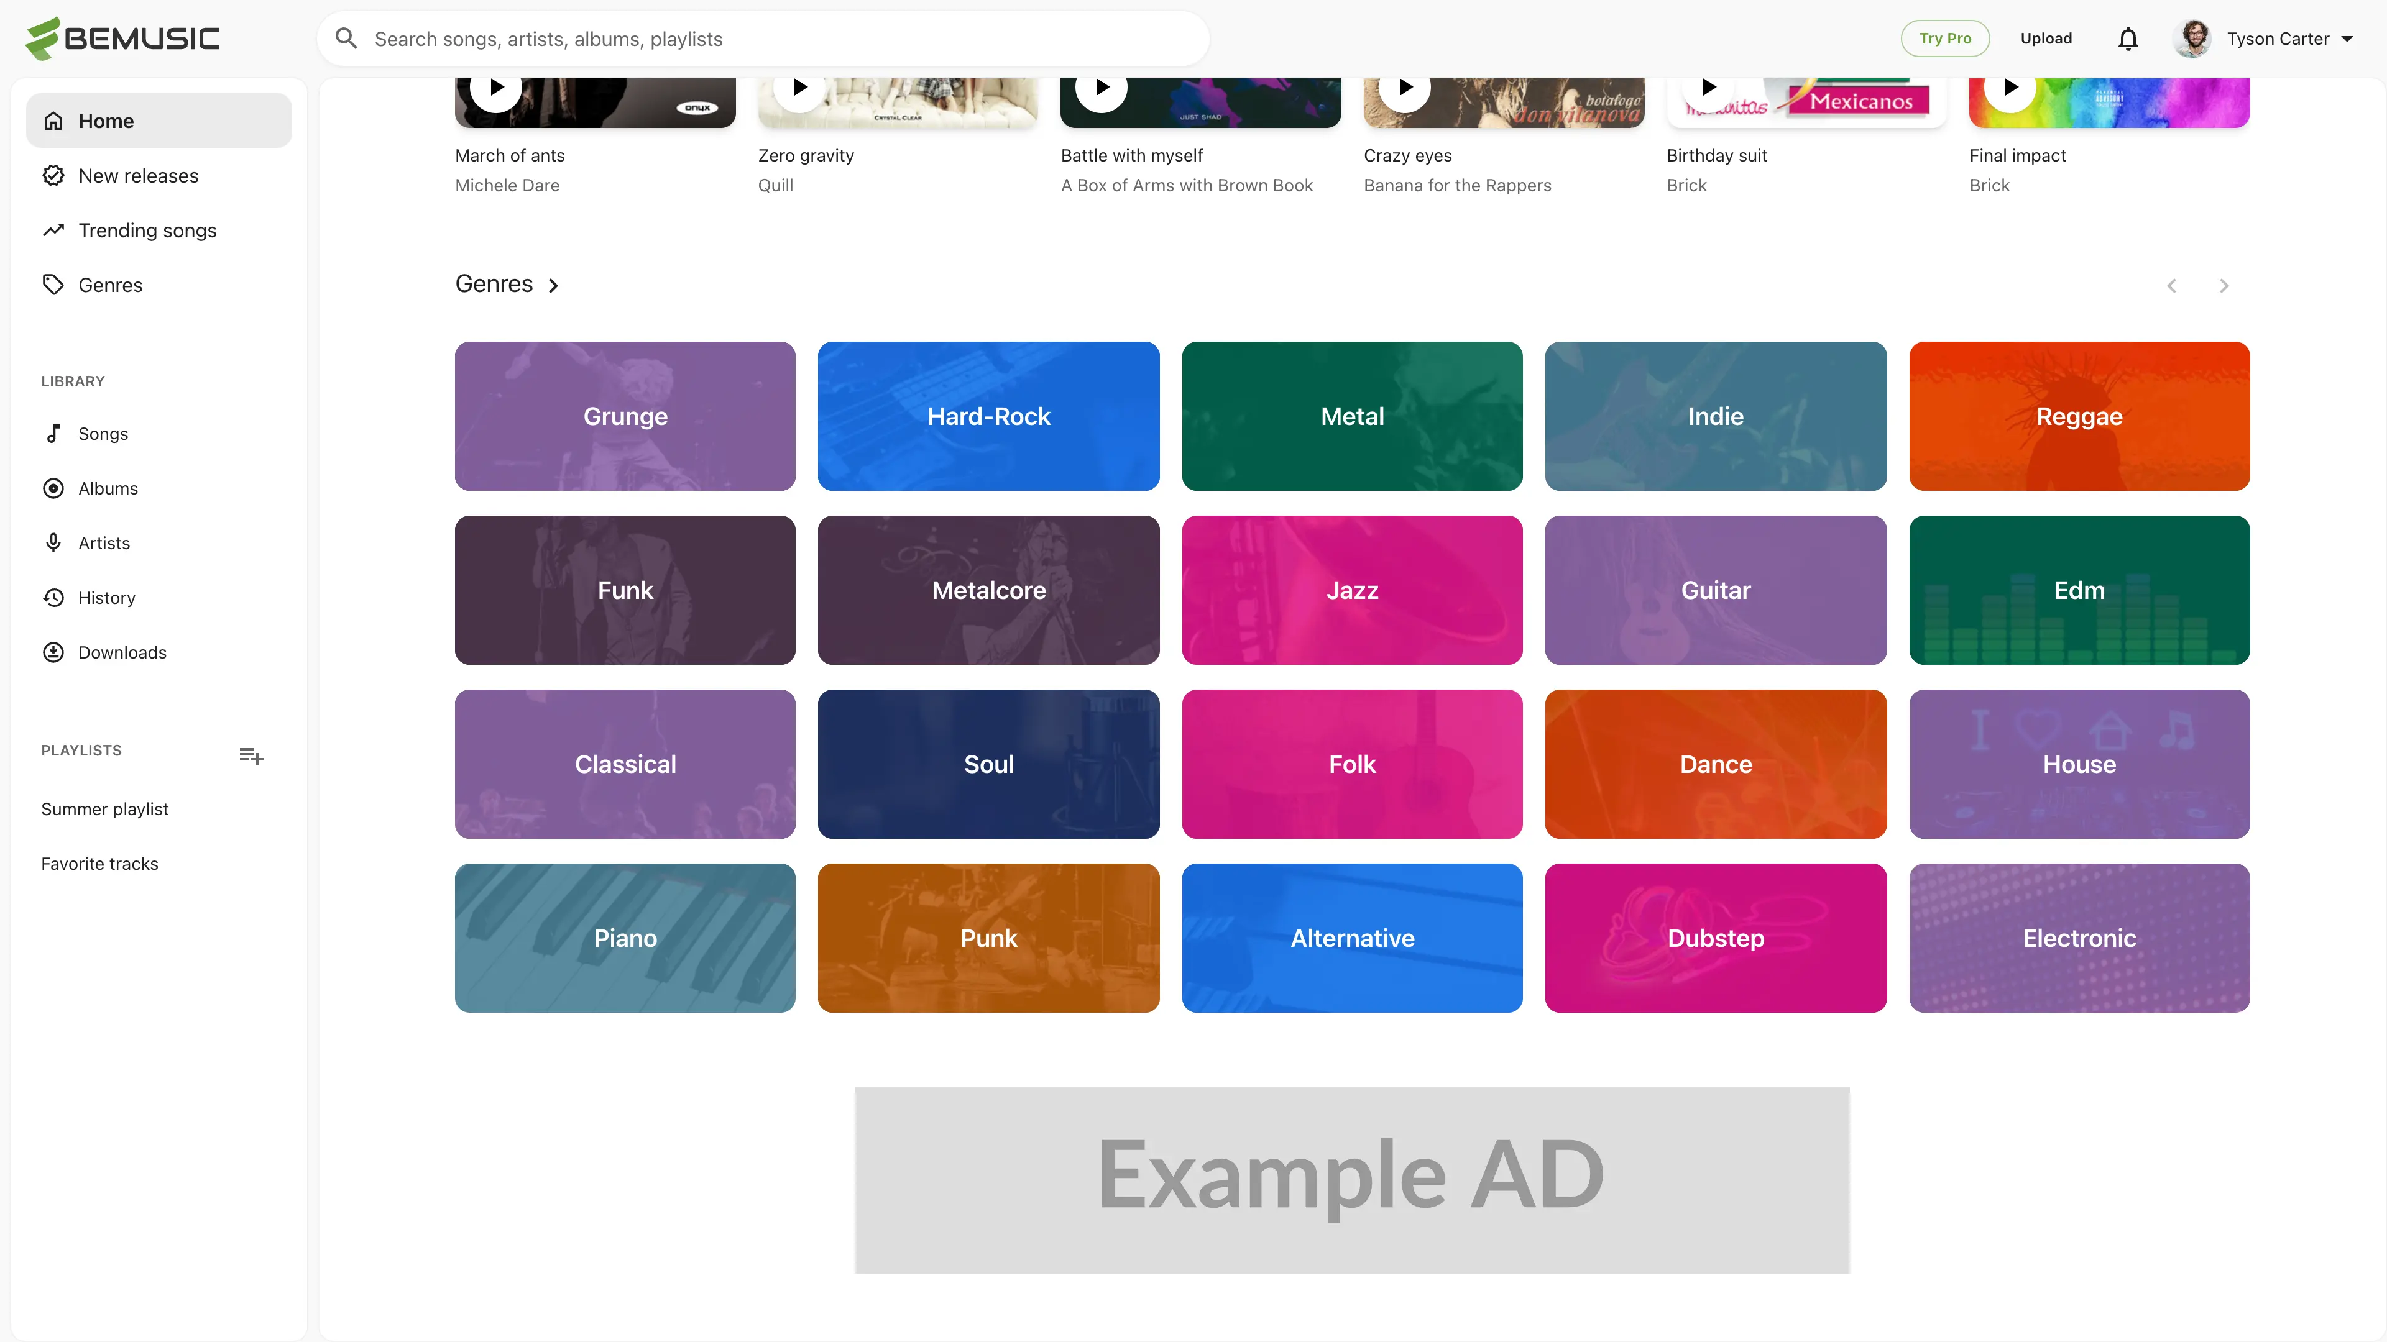Screen dimensions: 2387x1342
Task: Click the Upload link
Action: [2046, 39]
